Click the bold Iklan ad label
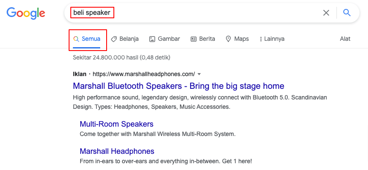Viewport: 368px width, 170px height. coord(80,74)
